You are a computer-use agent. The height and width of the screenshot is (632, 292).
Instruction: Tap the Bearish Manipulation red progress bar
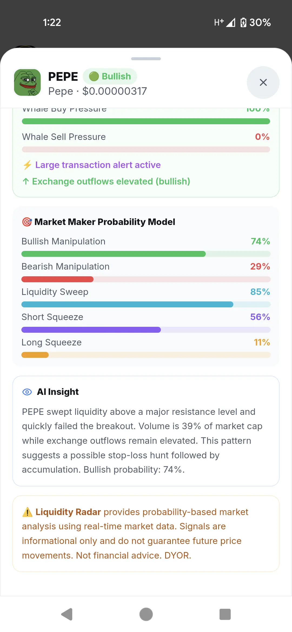(x=146, y=279)
